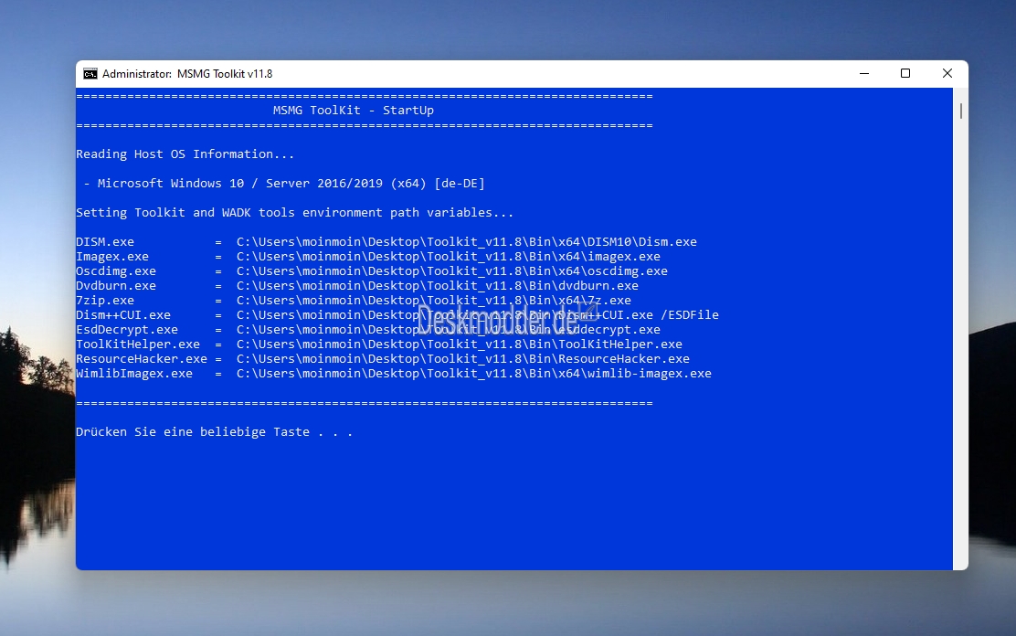Viewport: 1016px width, 636px height.
Task: Click the command prompt icon in title bar
Action: click(x=90, y=74)
